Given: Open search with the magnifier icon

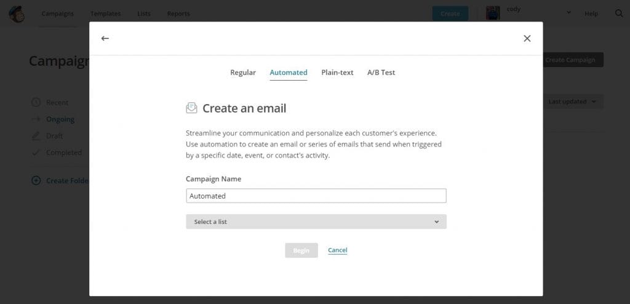Looking at the screenshot, I should tap(619, 14).
